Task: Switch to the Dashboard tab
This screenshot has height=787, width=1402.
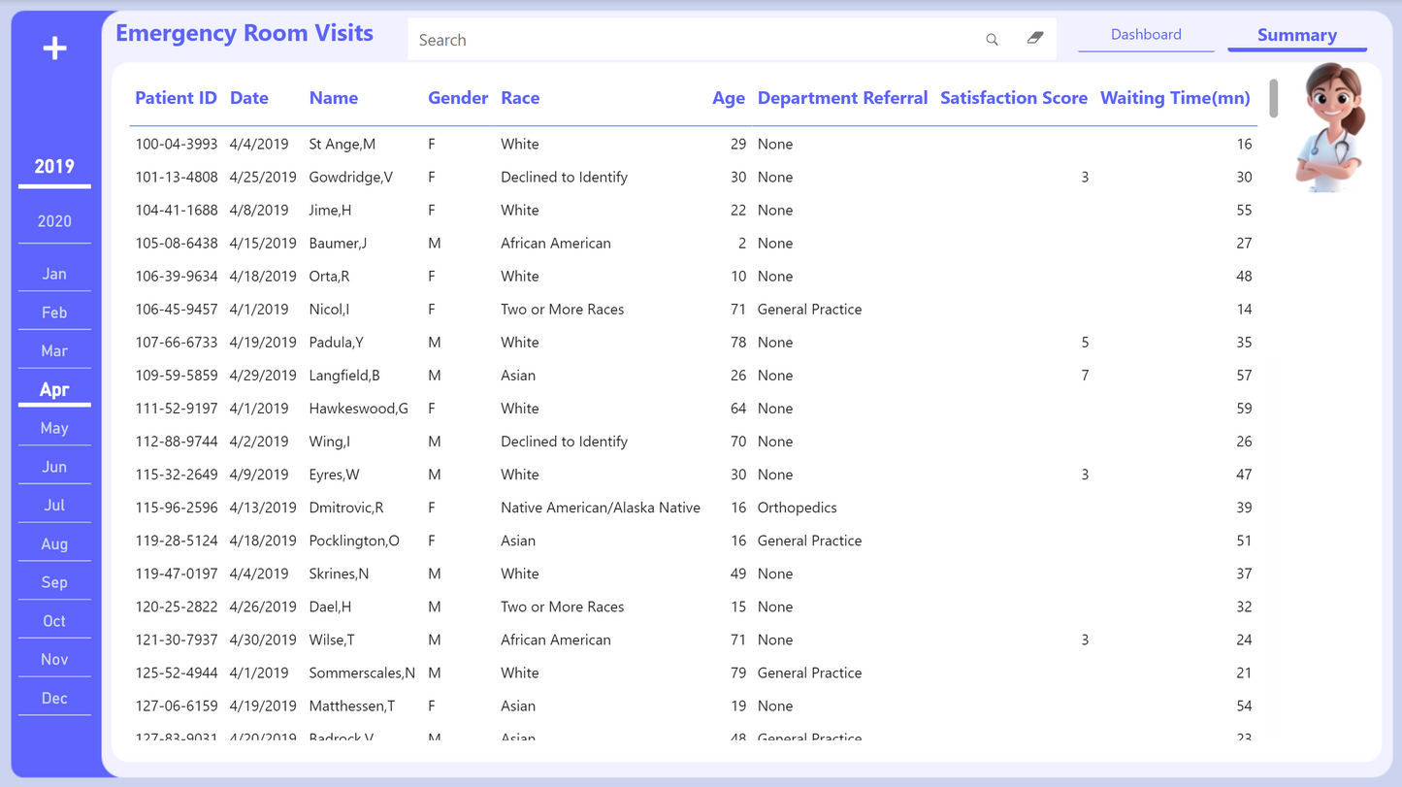Action: tap(1146, 35)
